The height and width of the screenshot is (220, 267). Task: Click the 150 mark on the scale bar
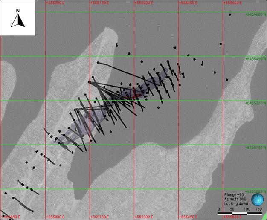[x=258, y=209]
